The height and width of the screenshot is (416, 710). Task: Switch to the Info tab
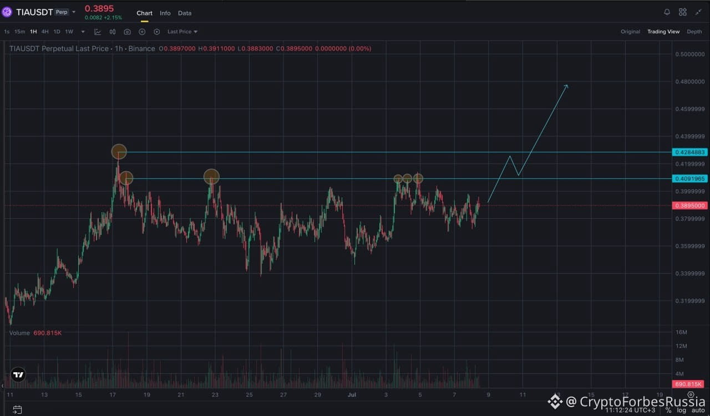165,13
